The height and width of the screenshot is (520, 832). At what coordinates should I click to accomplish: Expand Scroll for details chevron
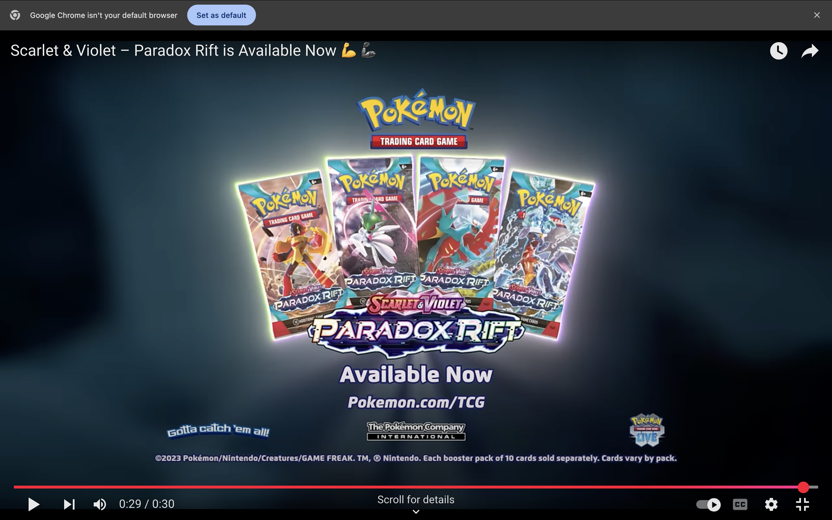tap(416, 512)
